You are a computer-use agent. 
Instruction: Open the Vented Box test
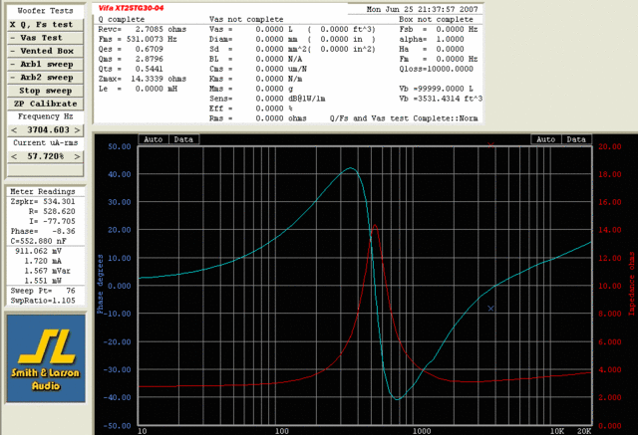coord(45,51)
